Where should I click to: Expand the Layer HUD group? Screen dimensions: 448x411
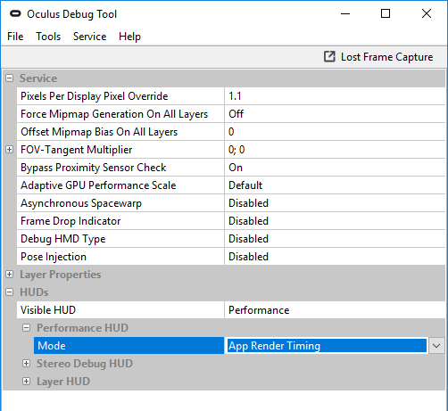coord(27,382)
